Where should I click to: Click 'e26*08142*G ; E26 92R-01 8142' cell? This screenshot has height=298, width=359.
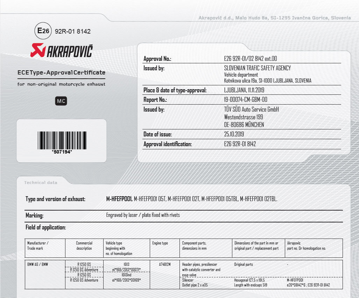coord(308,285)
